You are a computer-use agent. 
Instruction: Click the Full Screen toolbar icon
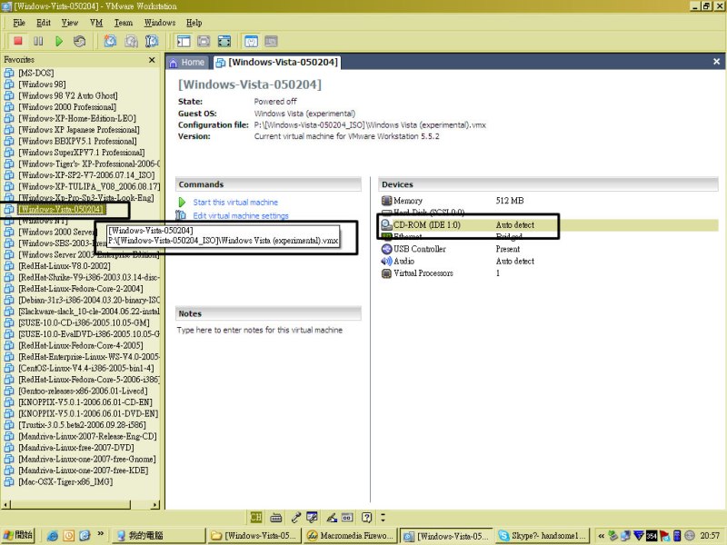tap(224, 41)
